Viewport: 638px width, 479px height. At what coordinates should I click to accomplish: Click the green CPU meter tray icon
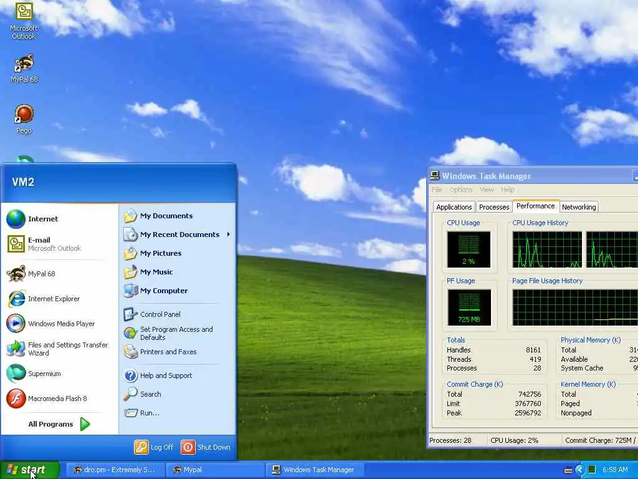coord(592,470)
